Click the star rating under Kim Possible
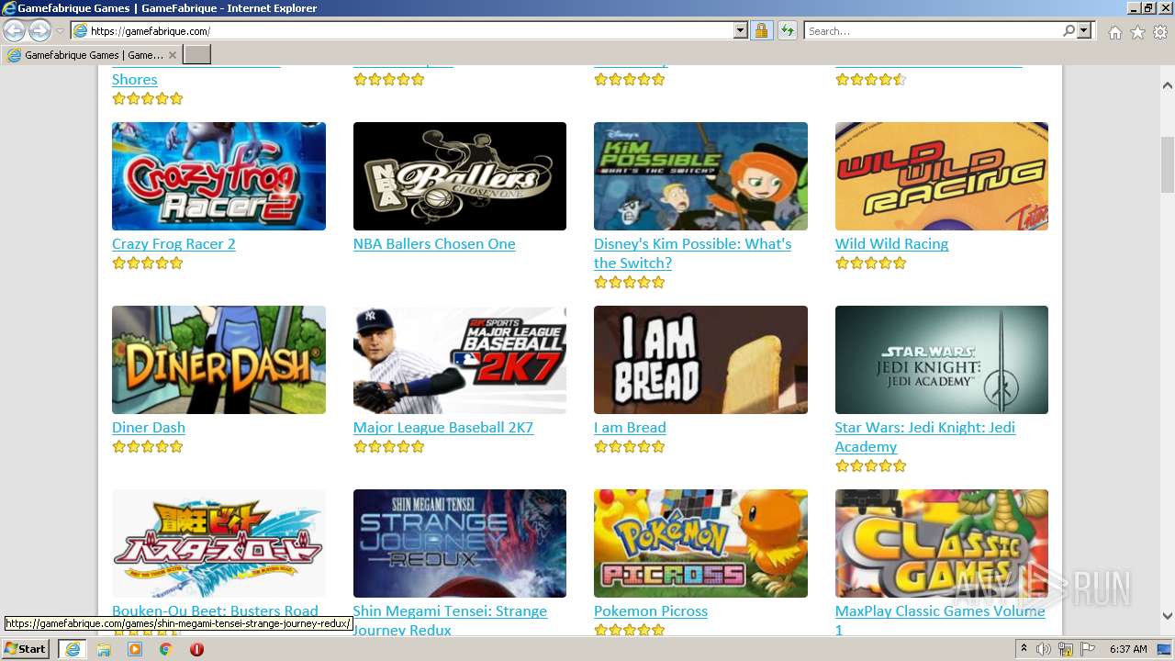 click(x=630, y=282)
